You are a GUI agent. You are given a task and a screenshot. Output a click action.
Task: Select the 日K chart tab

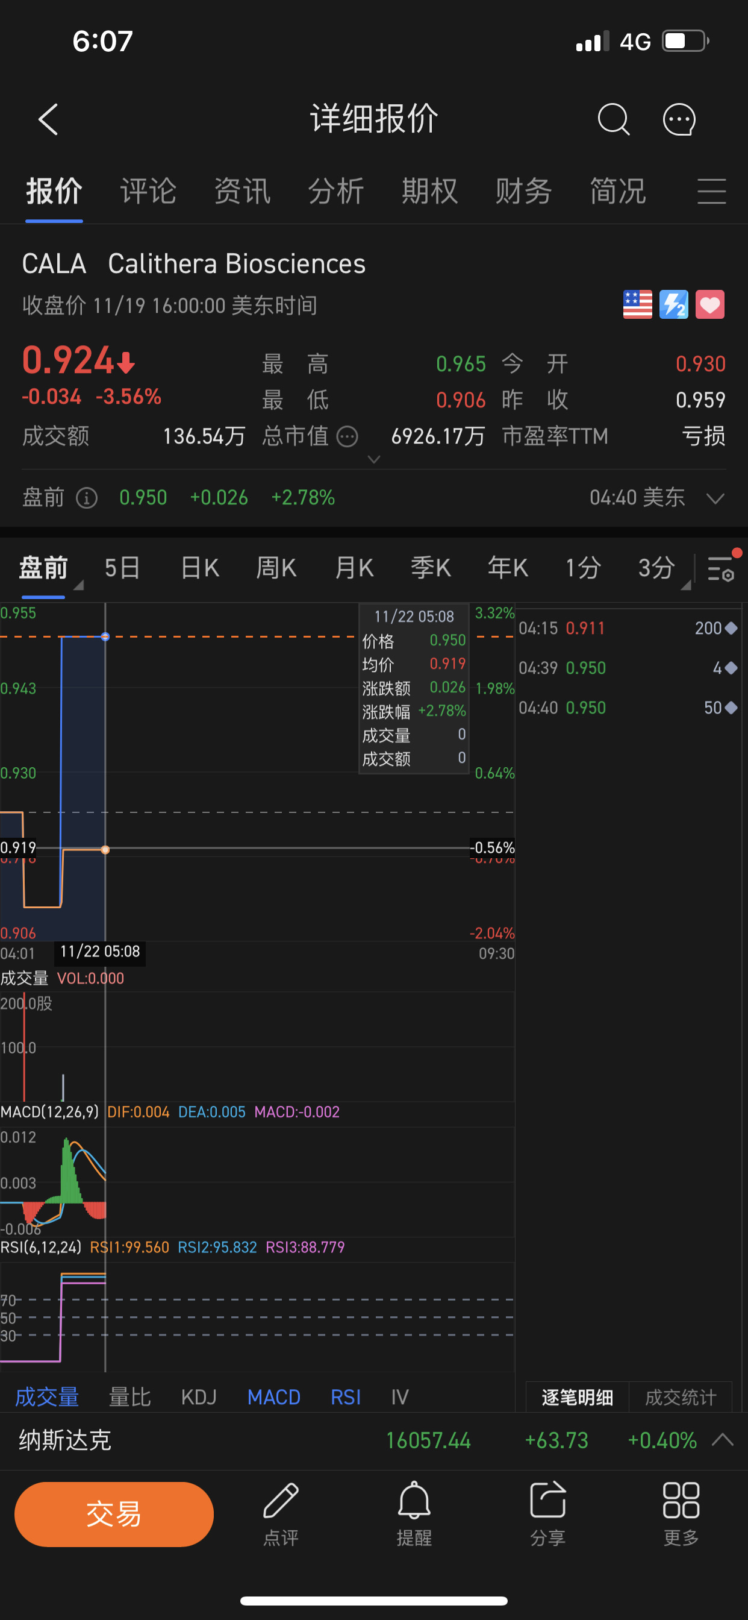pos(199,568)
